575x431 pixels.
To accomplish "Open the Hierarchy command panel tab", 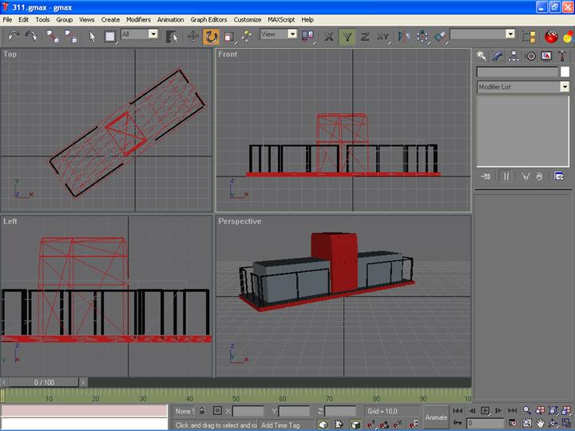I will pyautogui.click(x=514, y=57).
